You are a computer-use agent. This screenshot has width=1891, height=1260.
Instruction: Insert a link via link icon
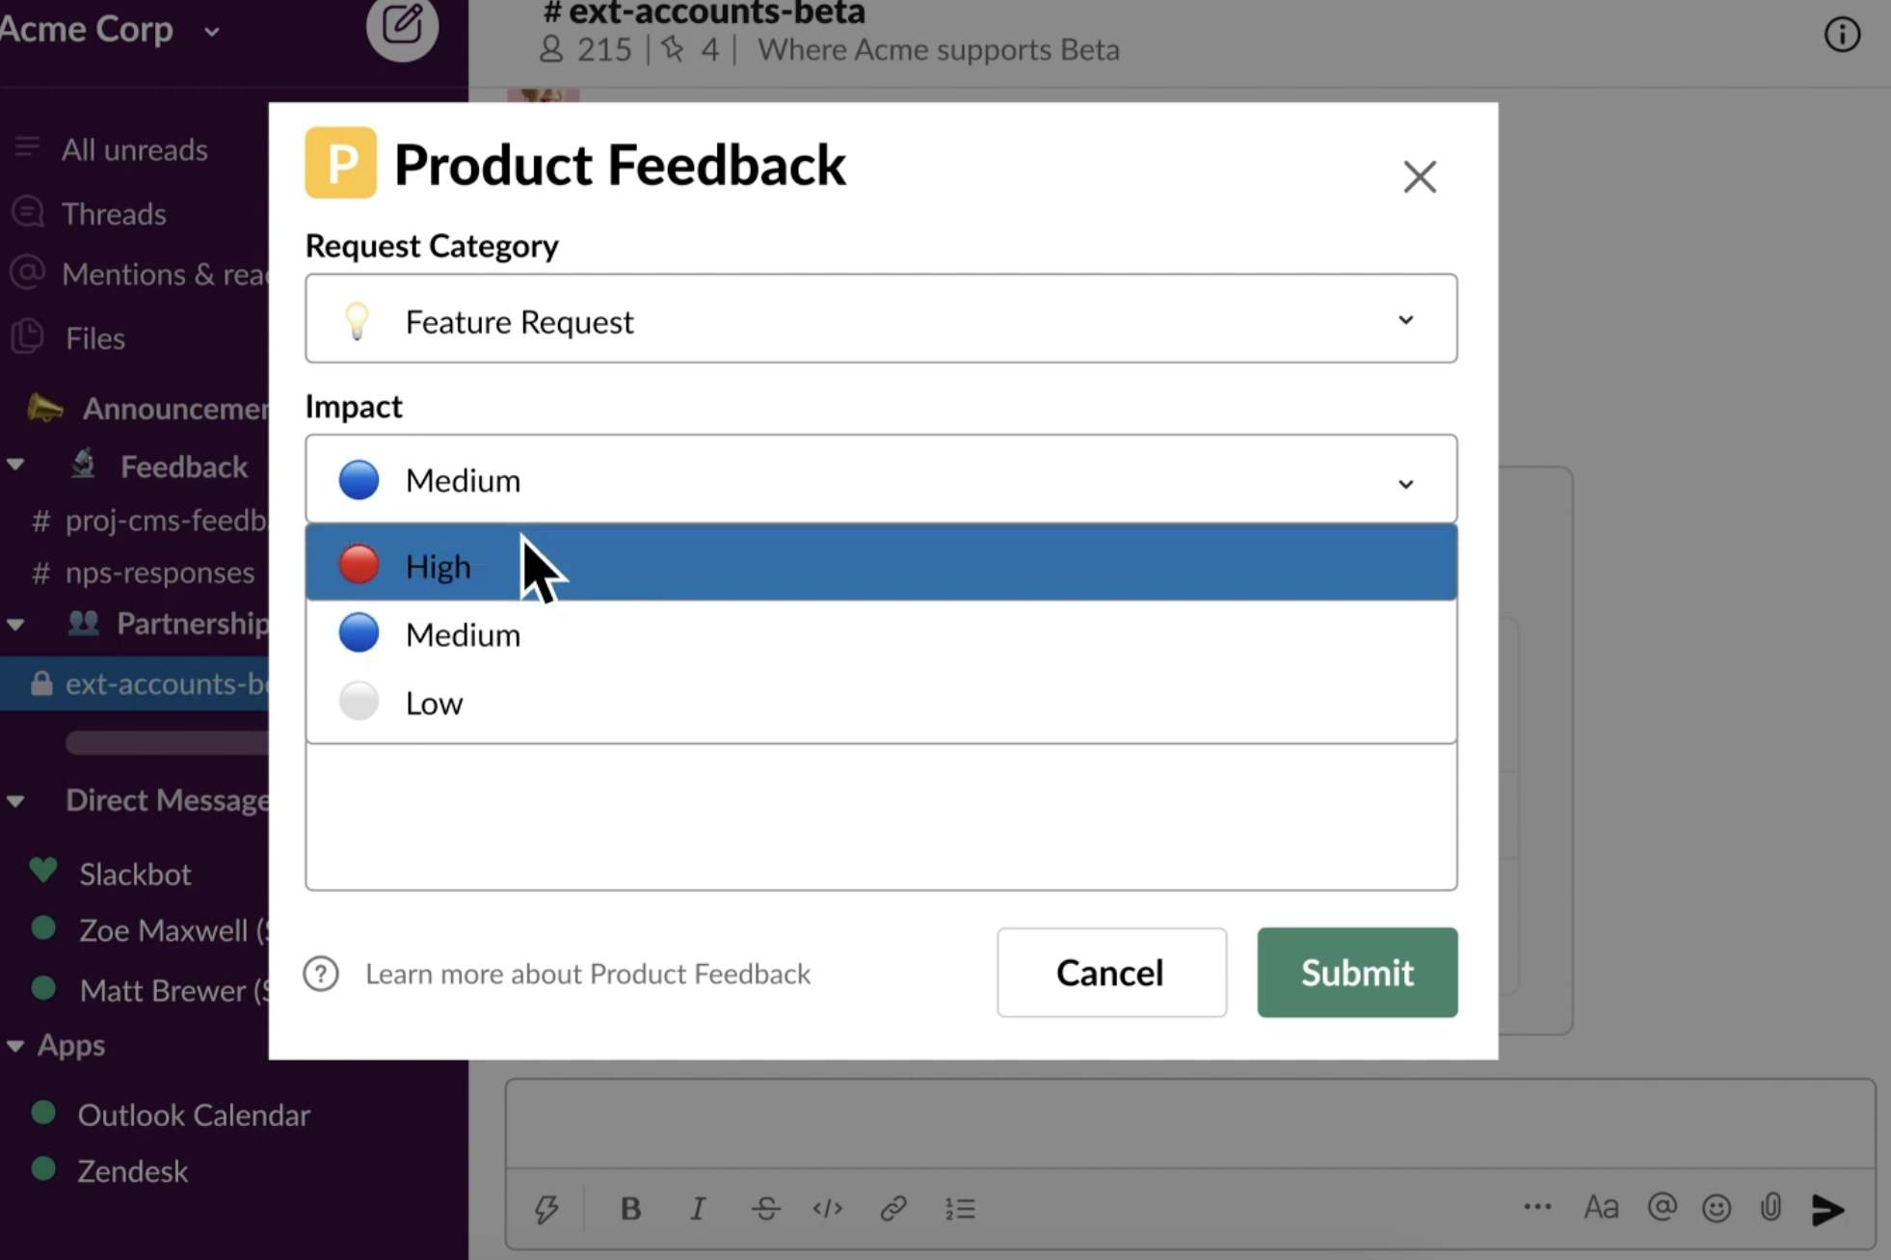893,1208
